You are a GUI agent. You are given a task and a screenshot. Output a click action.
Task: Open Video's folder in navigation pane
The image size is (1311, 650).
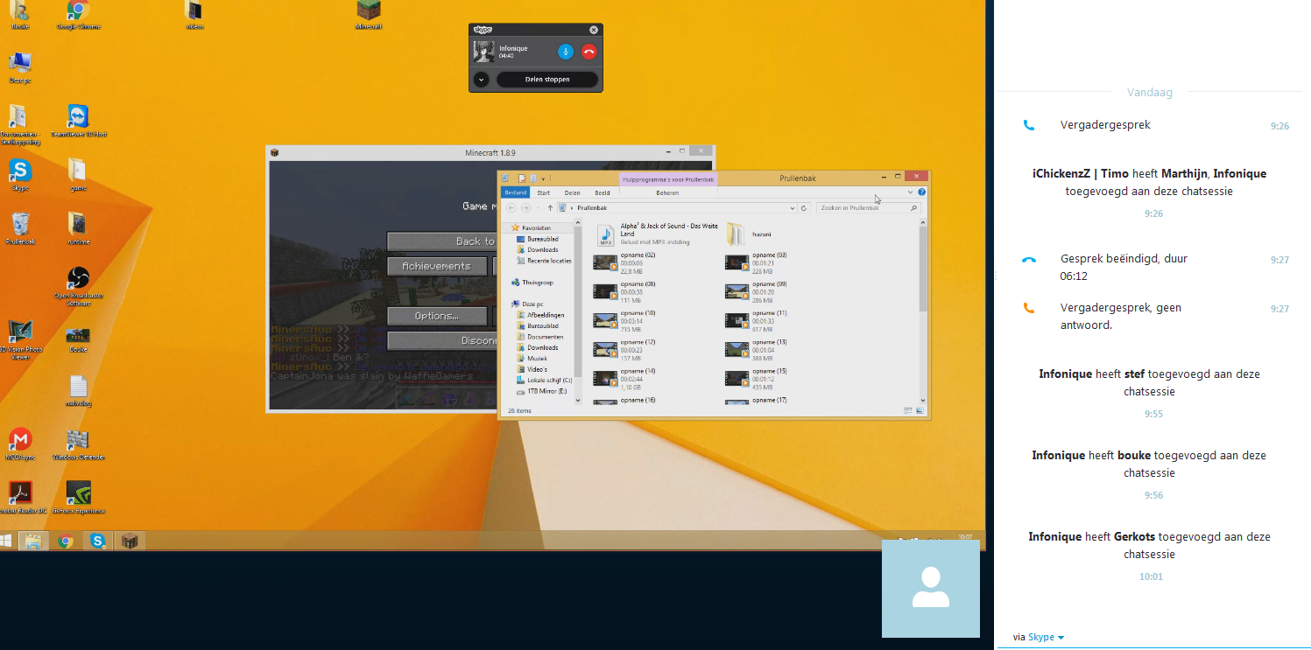[x=532, y=369]
